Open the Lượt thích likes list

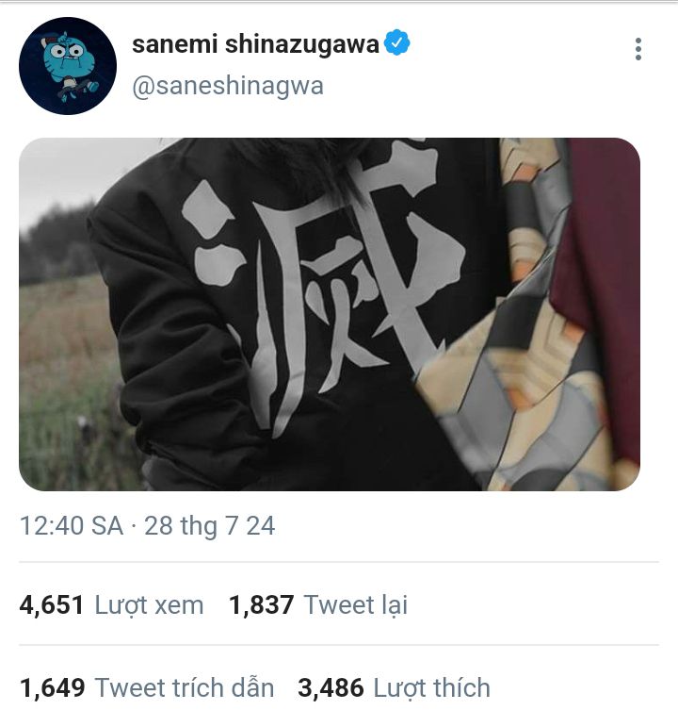431,687
